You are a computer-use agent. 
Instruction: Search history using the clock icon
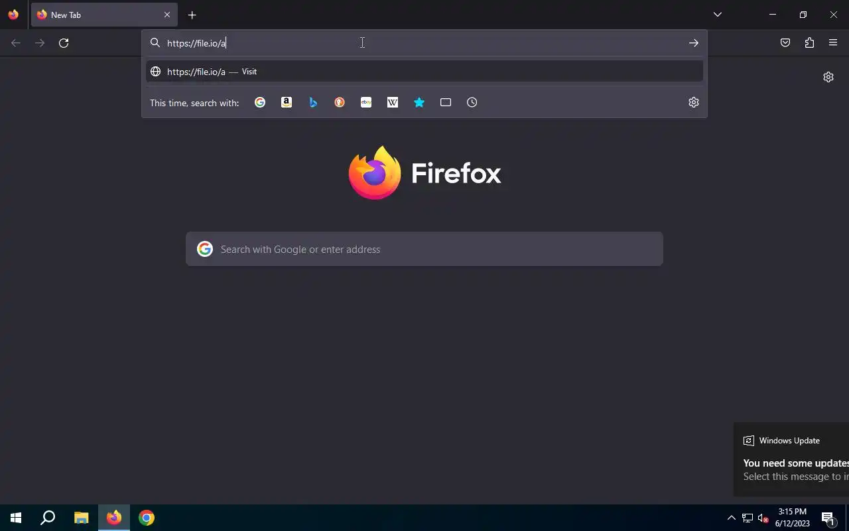pyautogui.click(x=472, y=102)
